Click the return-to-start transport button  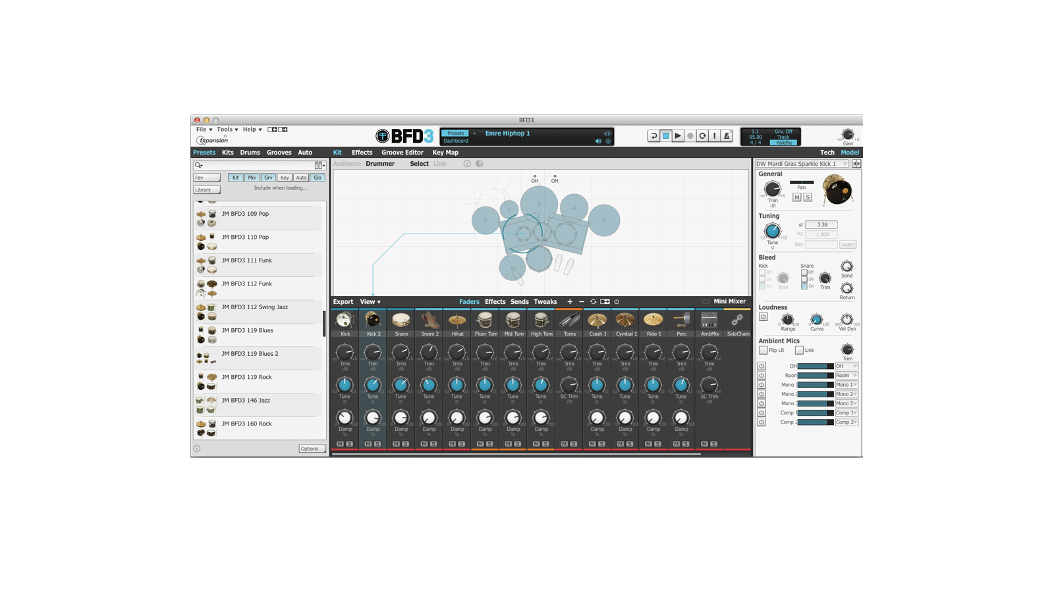(653, 136)
